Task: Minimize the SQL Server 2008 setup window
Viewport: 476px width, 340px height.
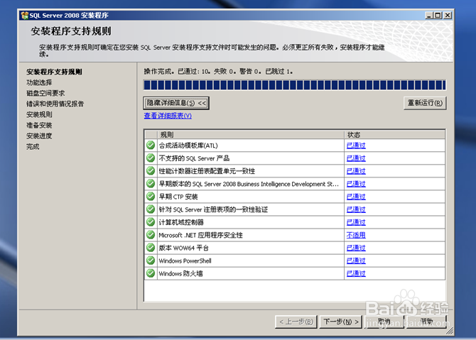Action: pyautogui.click(x=429, y=15)
